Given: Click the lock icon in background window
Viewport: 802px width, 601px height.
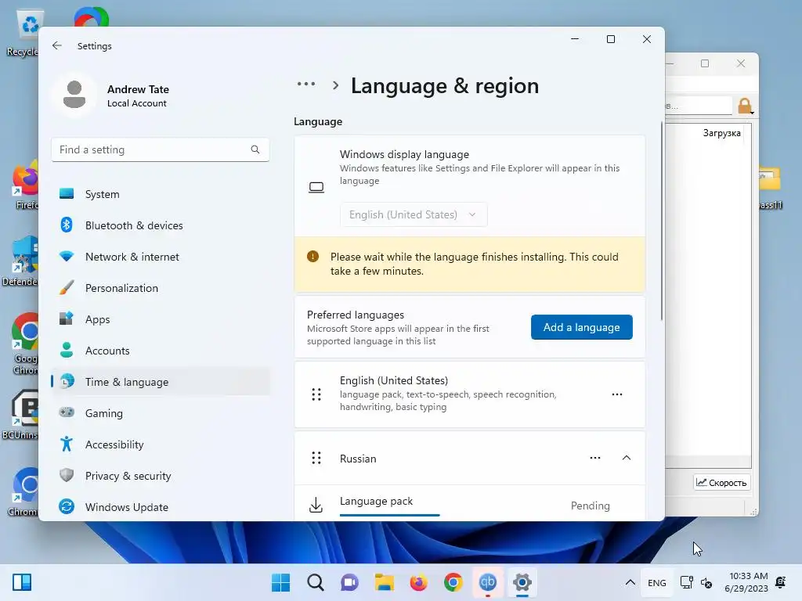Looking at the screenshot, I should pyautogui.click(x=745, y=106).
